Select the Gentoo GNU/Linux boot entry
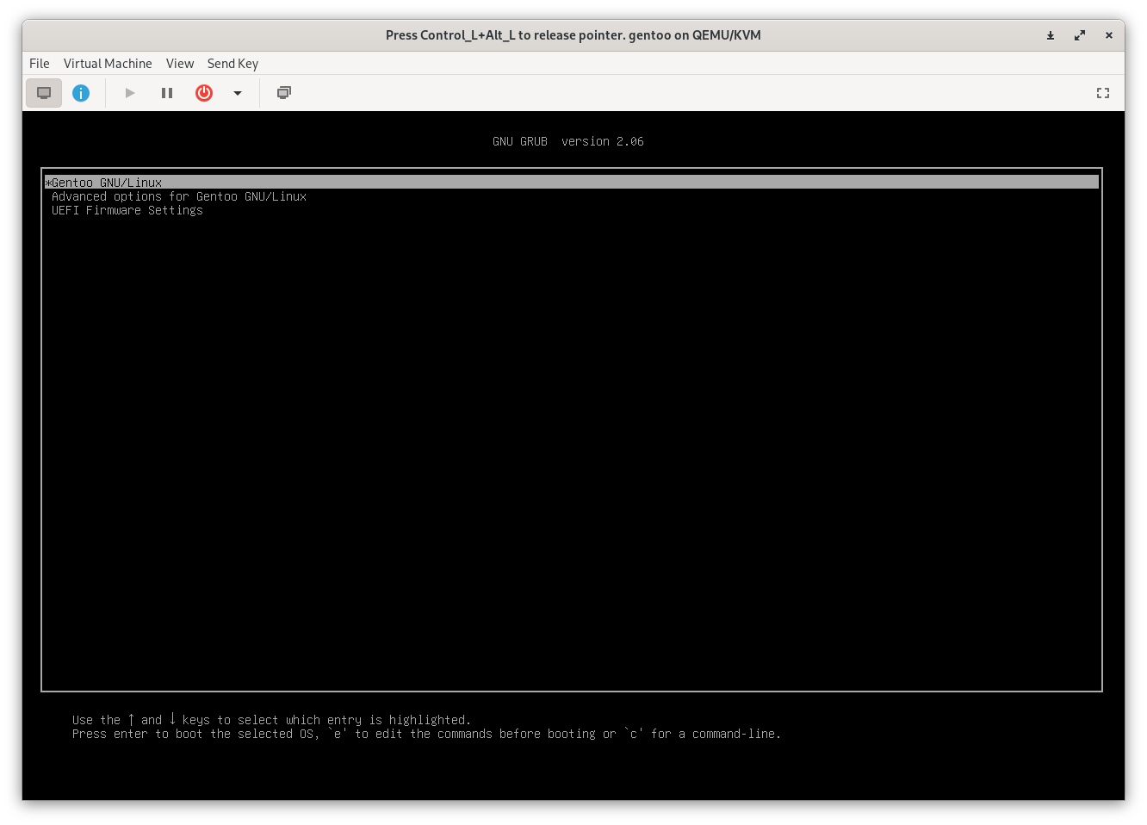The image size is (1147, 825). pyautogui.click(x=106, y=182)
